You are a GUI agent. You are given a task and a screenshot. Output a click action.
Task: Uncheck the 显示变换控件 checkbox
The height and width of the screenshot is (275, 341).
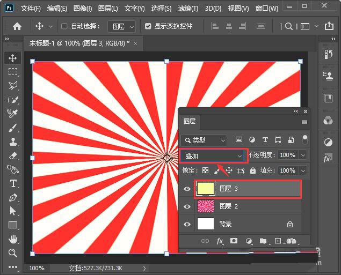point(148,26)
